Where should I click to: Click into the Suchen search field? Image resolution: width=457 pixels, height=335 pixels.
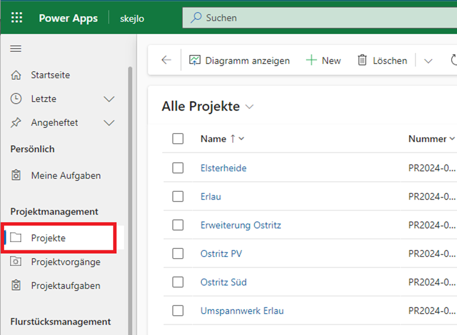pyautogui.click(x=321, y=18)
